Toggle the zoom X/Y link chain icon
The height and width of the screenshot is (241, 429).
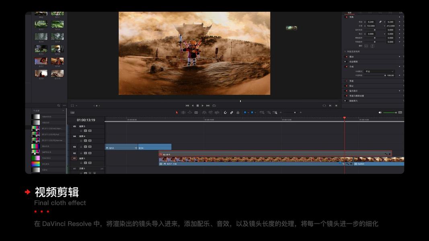380,22
